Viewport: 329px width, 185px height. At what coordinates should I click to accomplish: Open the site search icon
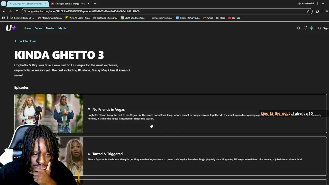pos(298,28)
